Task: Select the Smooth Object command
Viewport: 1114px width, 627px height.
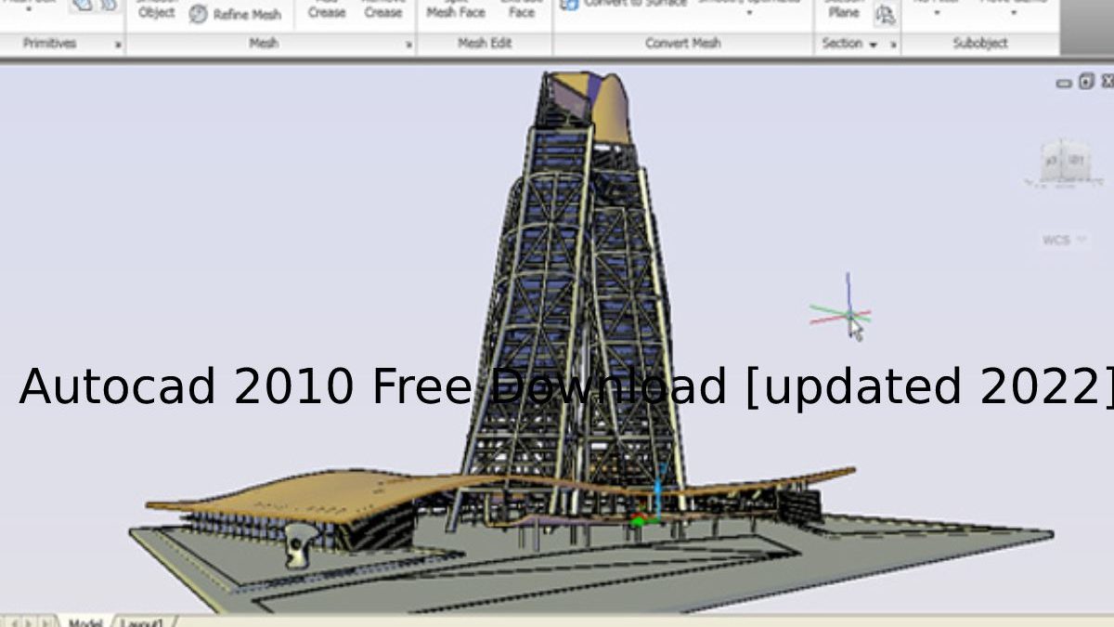Action: coord(156,9)
